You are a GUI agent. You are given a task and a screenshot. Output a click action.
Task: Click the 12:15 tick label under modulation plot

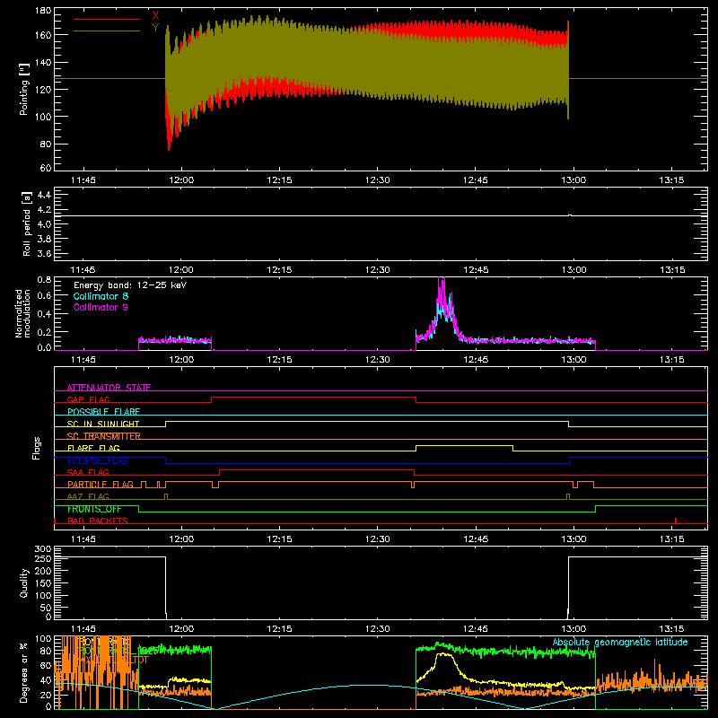tap(279, 360)
